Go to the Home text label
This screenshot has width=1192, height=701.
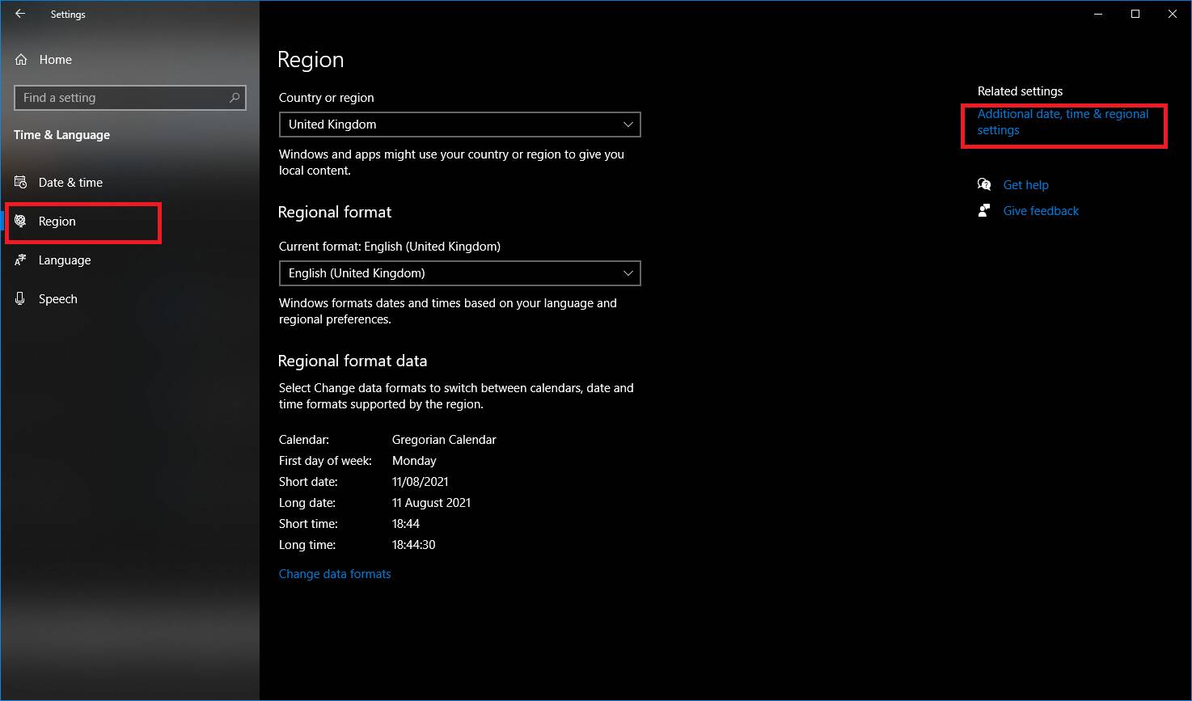coord(55,60)
